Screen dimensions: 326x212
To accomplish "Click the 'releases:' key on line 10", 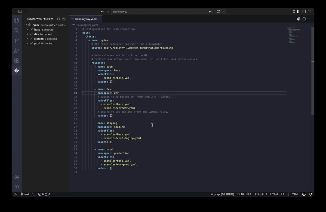I will (x=98, y=63).
